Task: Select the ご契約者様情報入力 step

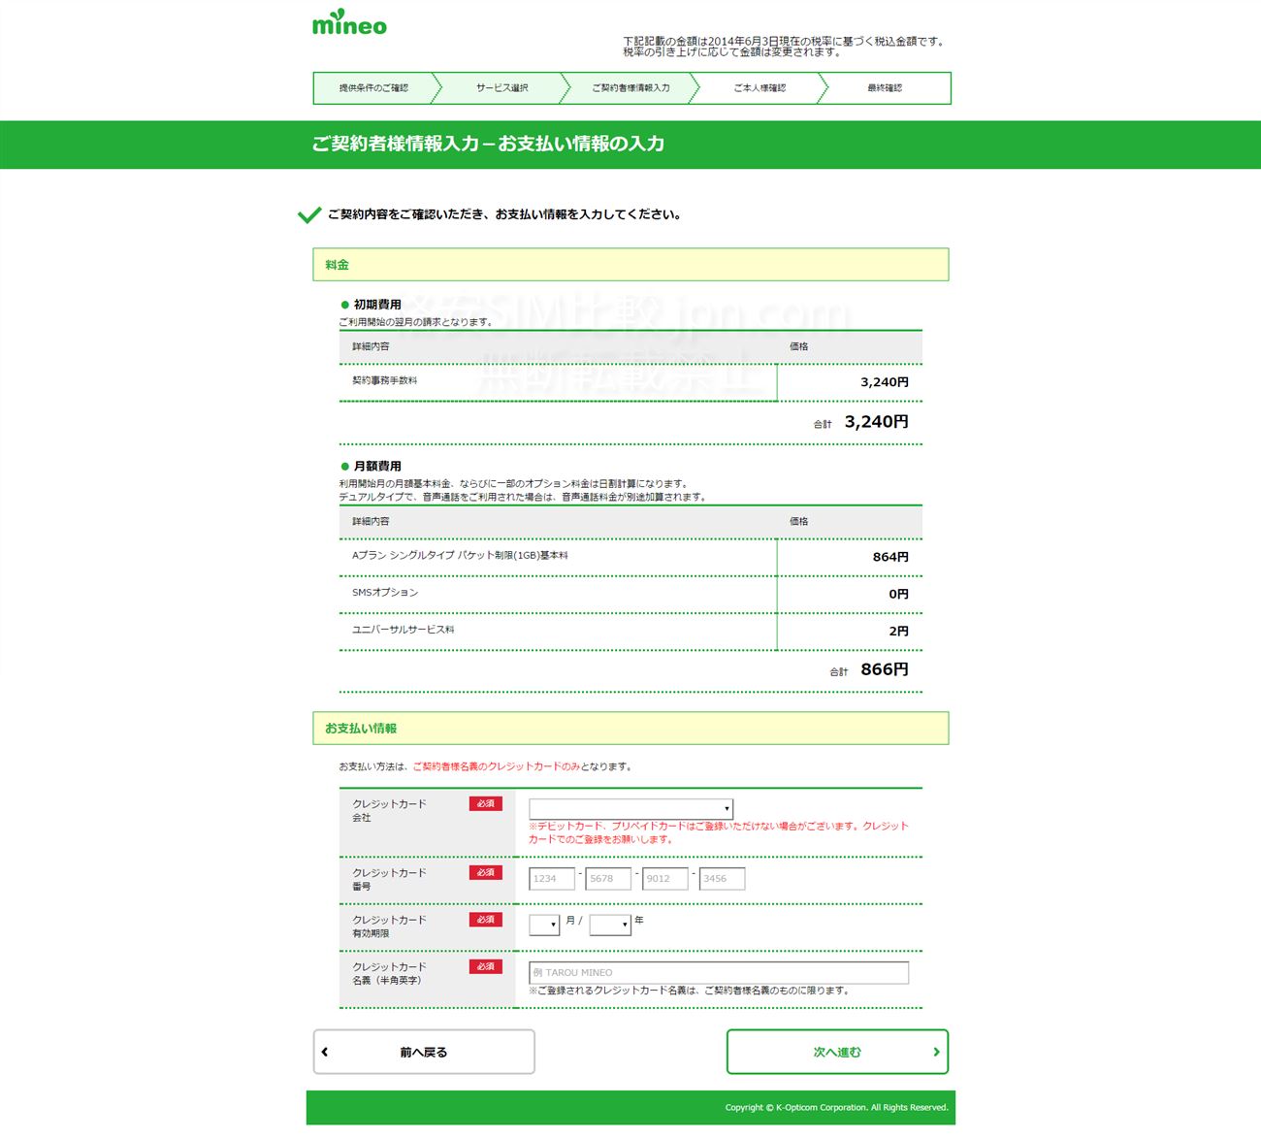Action: [x=630, y=88]
